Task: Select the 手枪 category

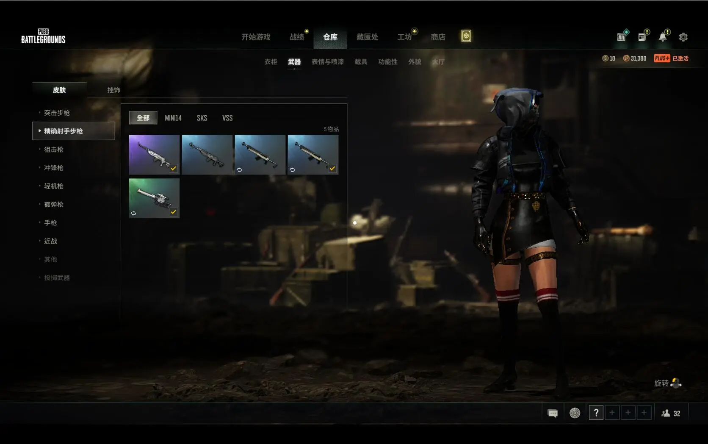Action: pyautogui.click(x=50, y=223)
